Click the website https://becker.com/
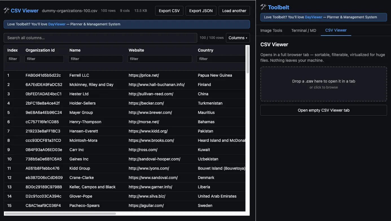Screen dimensions: 391x221 146,103
